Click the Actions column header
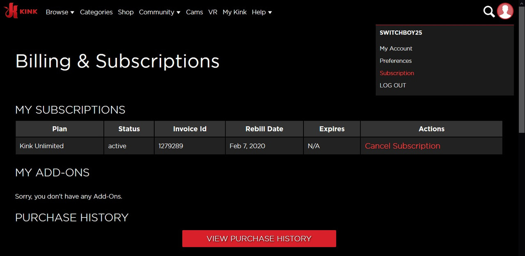Viewport: 525px width, 256px height. point(431,129)
